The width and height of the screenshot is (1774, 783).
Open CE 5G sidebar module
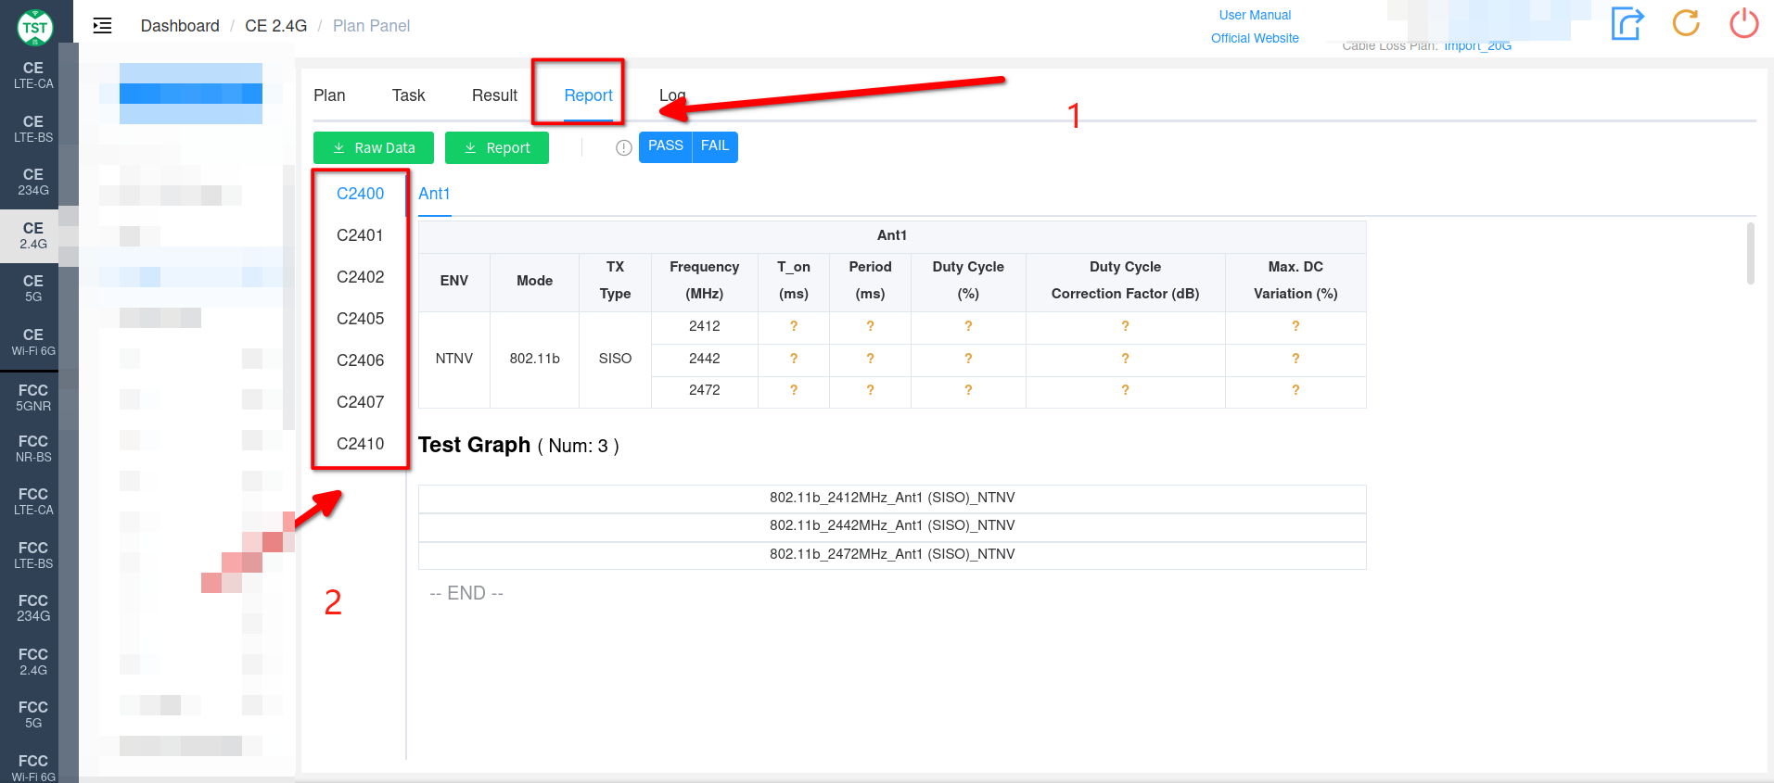33,288
